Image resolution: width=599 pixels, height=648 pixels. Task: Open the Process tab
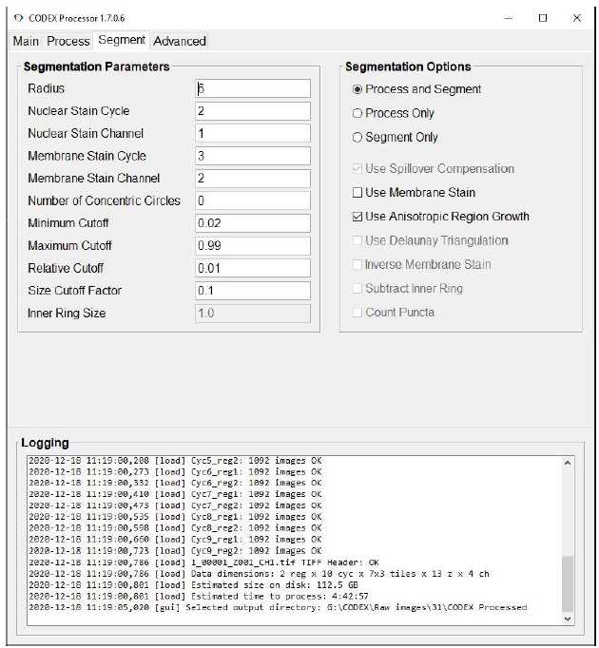[68, 41]
